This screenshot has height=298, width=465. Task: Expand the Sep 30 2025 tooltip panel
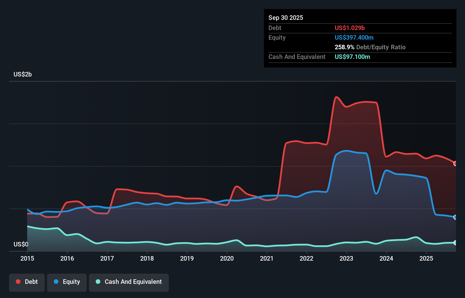286,18
